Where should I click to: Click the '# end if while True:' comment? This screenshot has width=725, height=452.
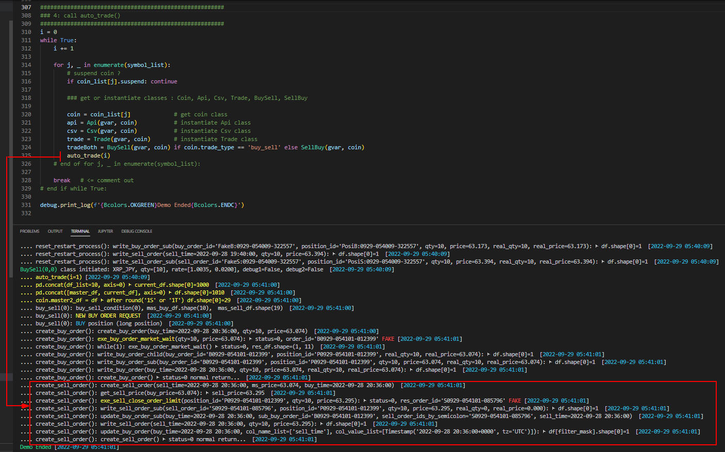click(73, 188)
